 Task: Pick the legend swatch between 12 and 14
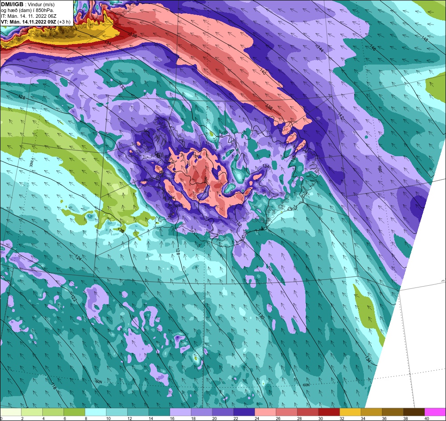(138, 412)
